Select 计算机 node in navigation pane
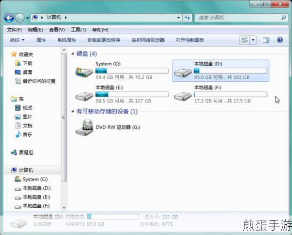The image size is (292, 235). [x=22, y=170]
